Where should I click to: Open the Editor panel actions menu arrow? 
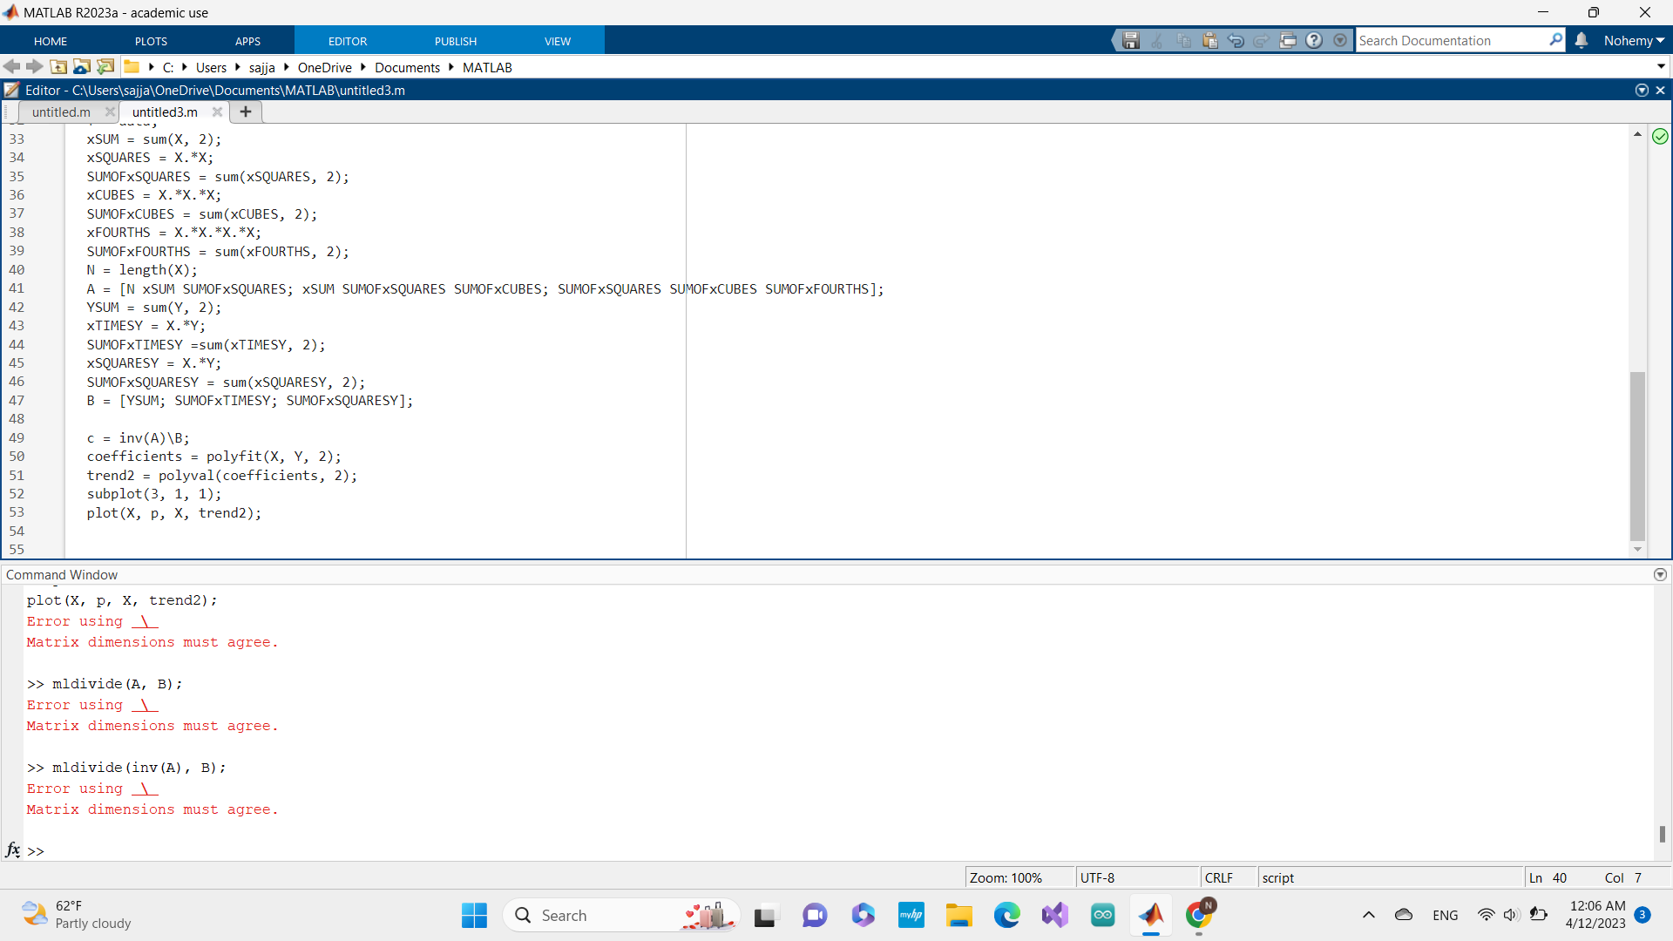(x=1642, y=90)
